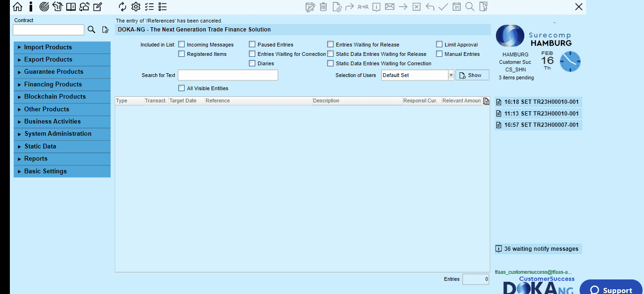Click the straight right arrow icon
The height and width of the screenshot is (294, 644).
pos(403,7)
